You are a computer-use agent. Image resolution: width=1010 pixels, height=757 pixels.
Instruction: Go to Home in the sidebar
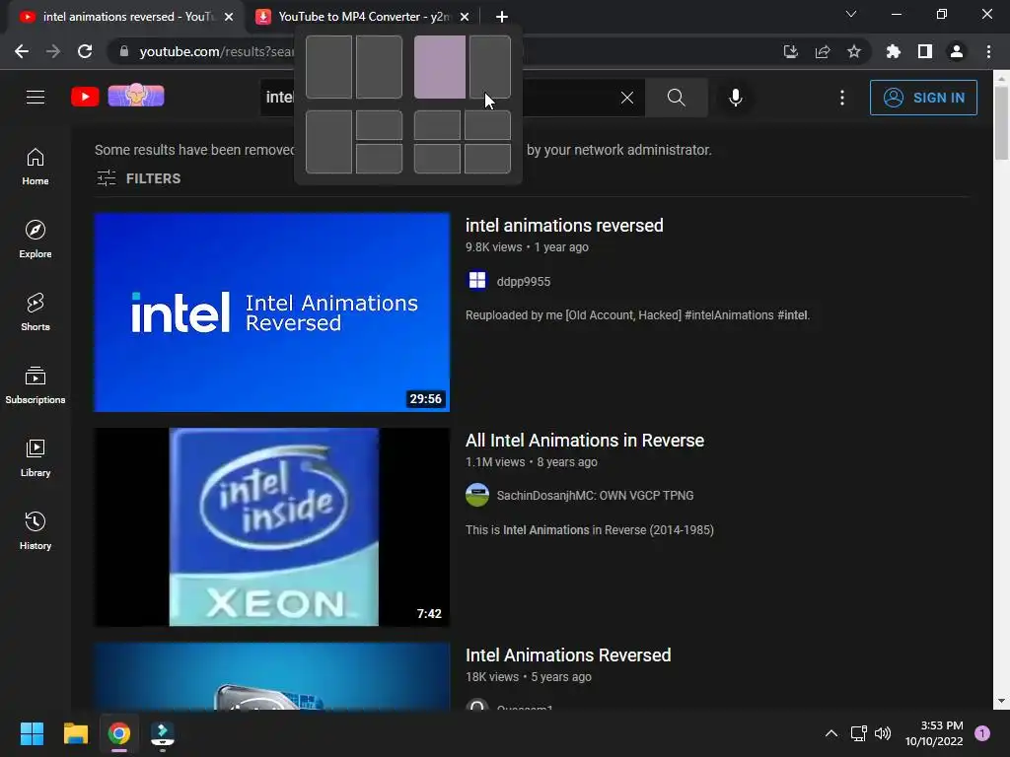point(36,167)
